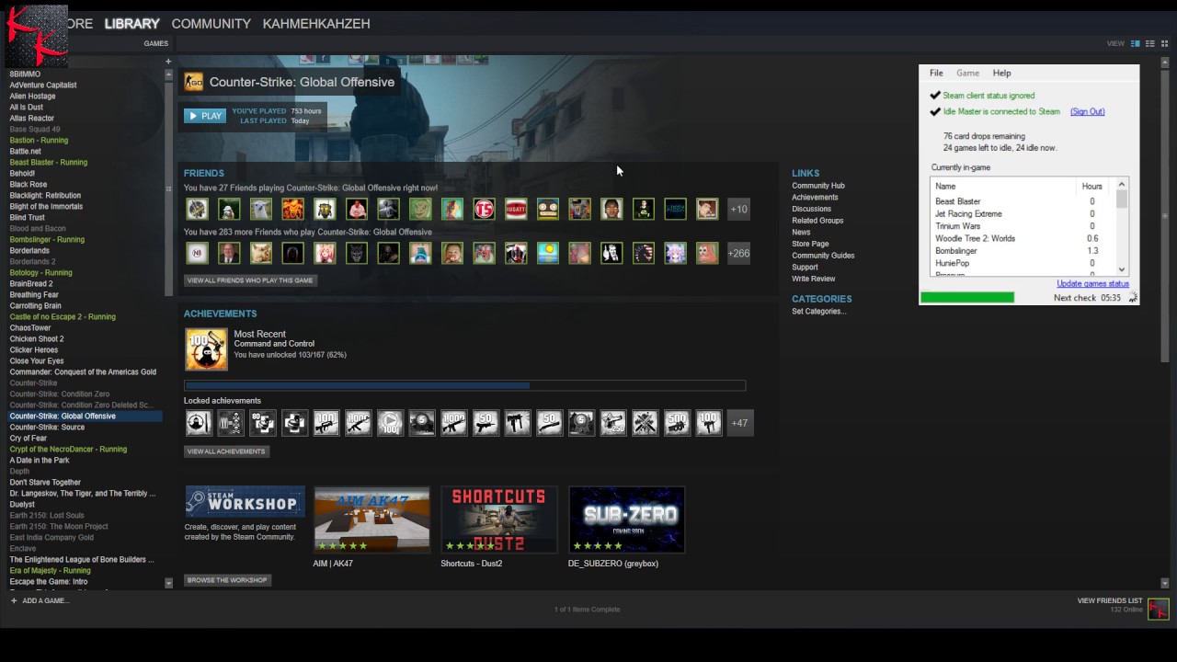Open locked achievement marked 500
Screen dimensions: 1177x662
tap(677, 423)
